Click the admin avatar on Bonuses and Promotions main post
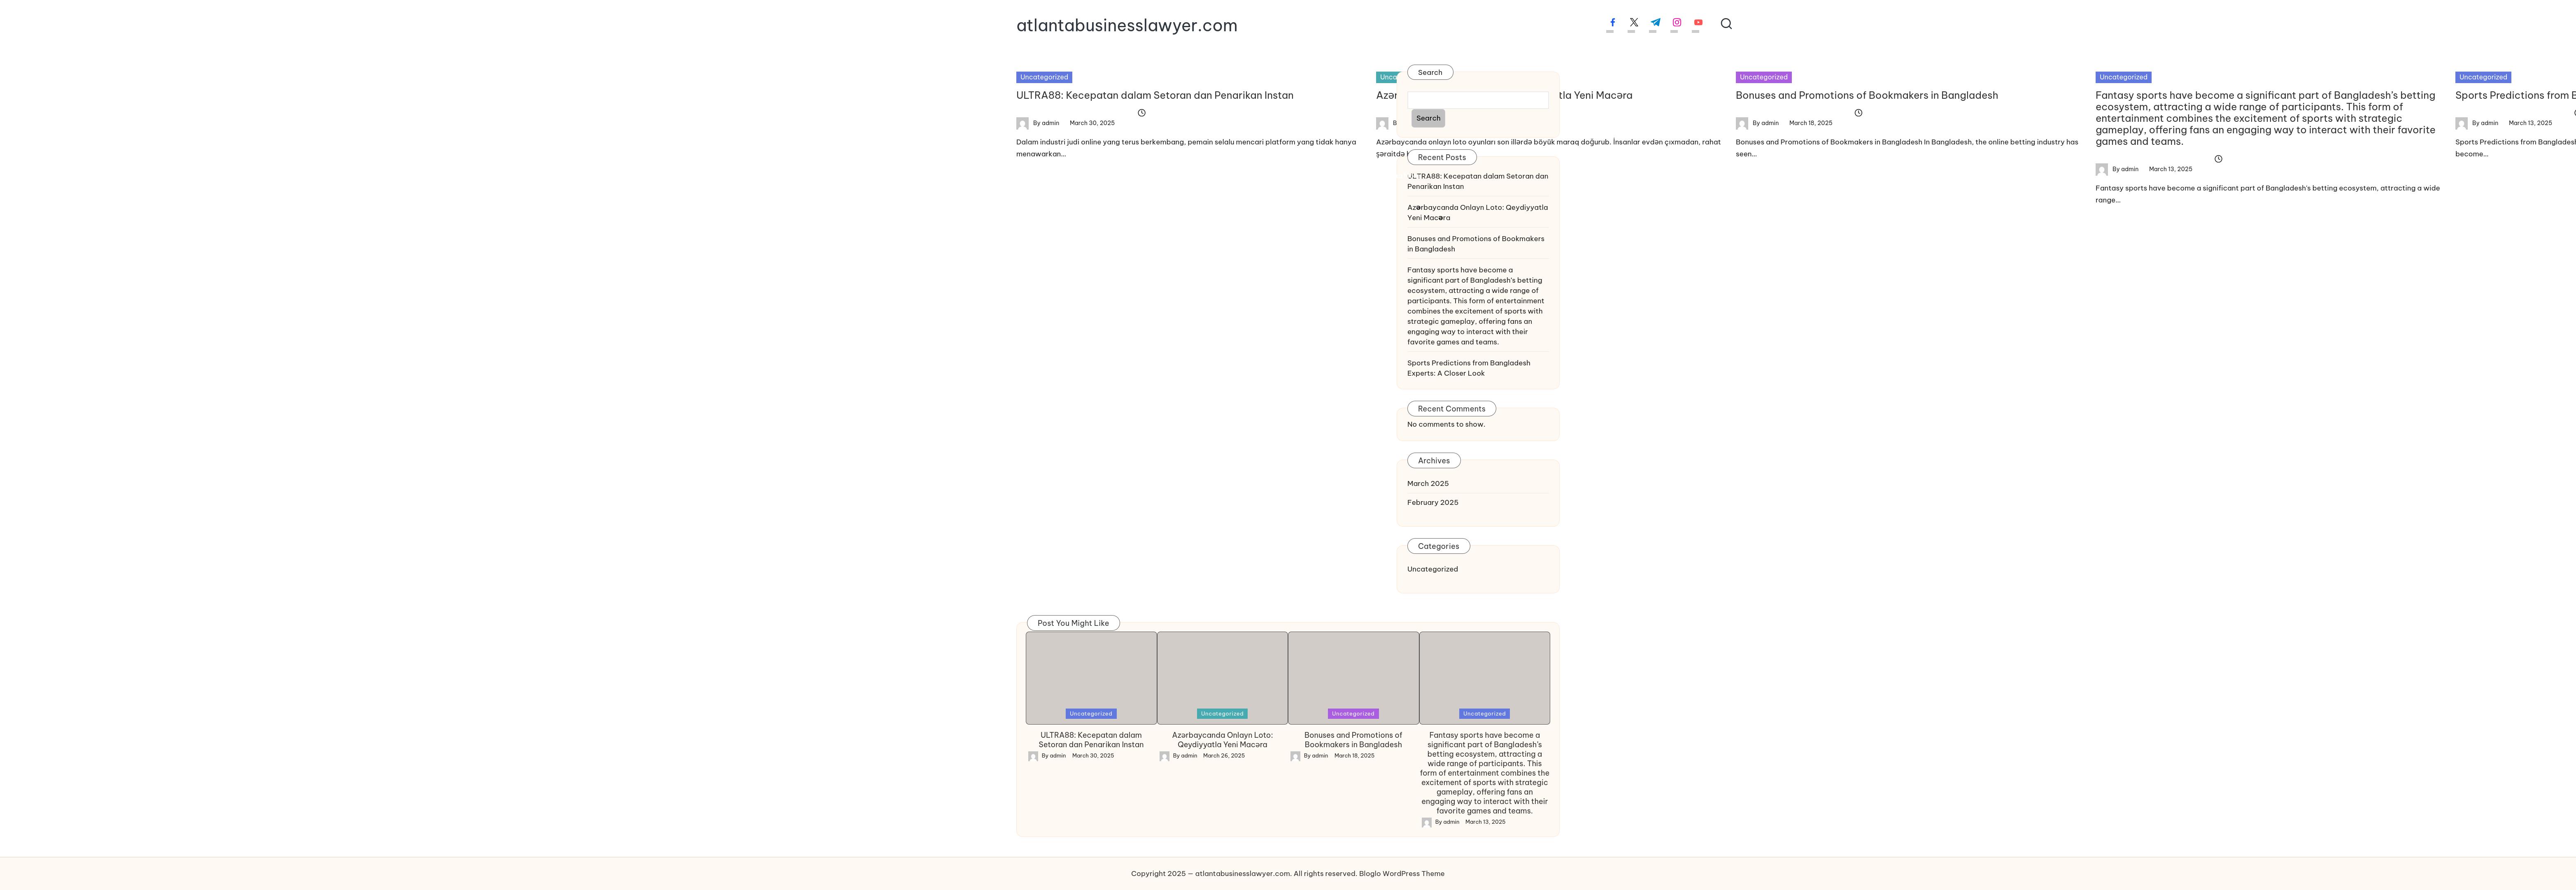The height and width of the screenshot is (890, 2576). 1742,124
